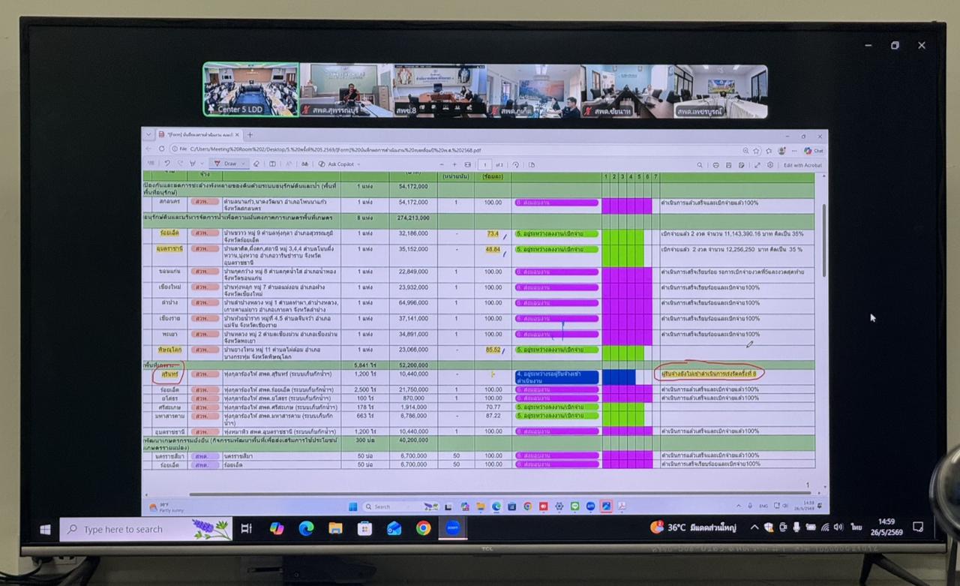960x586 pixels.
Task: Click the 14:59 clock in system tray
Action: pos(886,527)
